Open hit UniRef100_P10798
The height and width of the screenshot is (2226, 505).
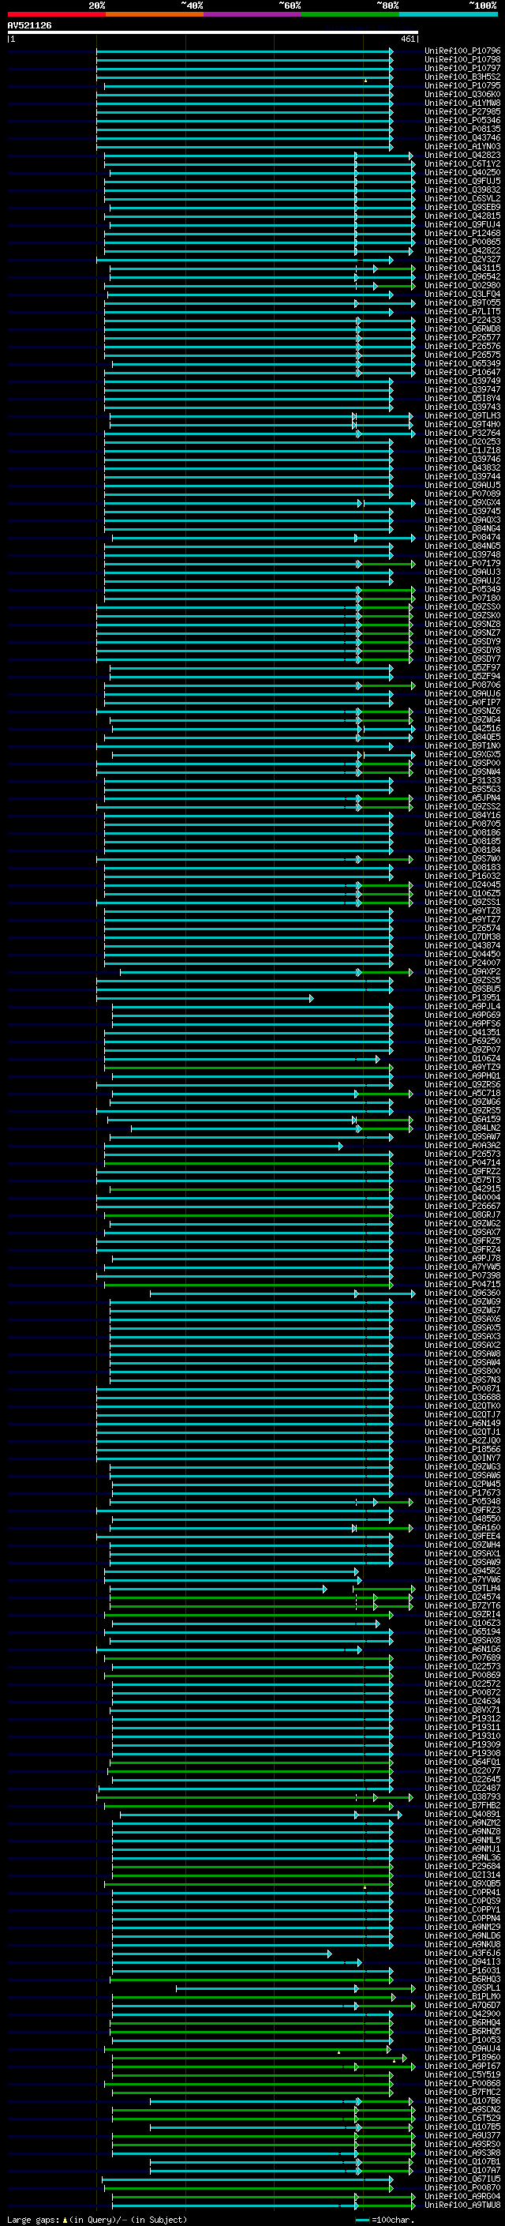coord(462,60)
